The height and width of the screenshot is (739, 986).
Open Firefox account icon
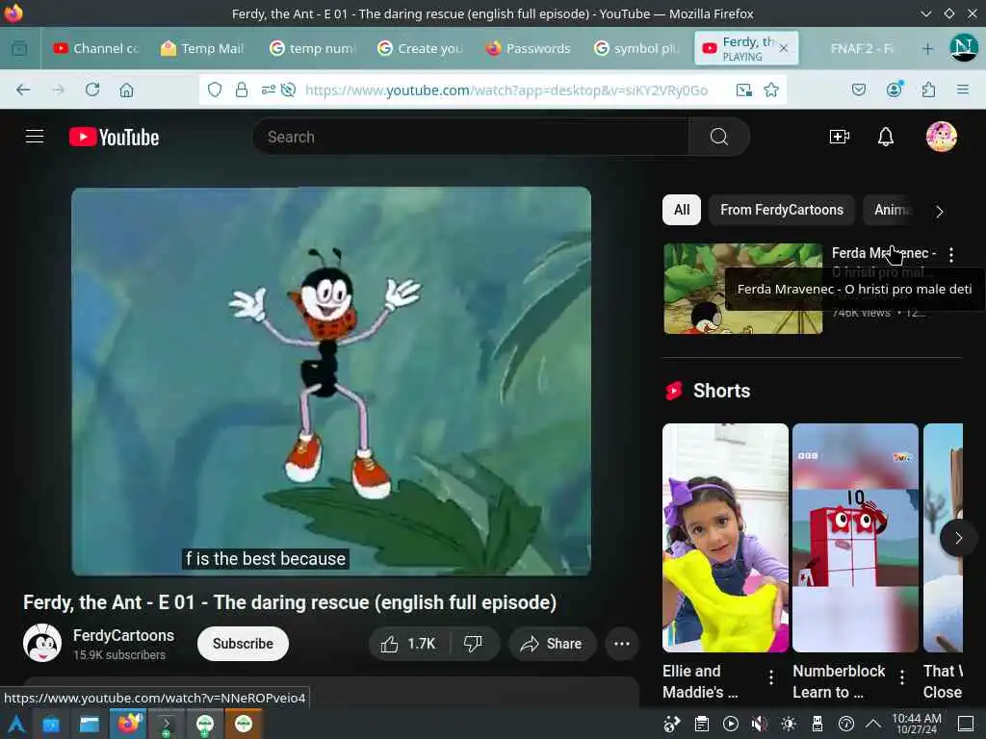tap(895, 89)
